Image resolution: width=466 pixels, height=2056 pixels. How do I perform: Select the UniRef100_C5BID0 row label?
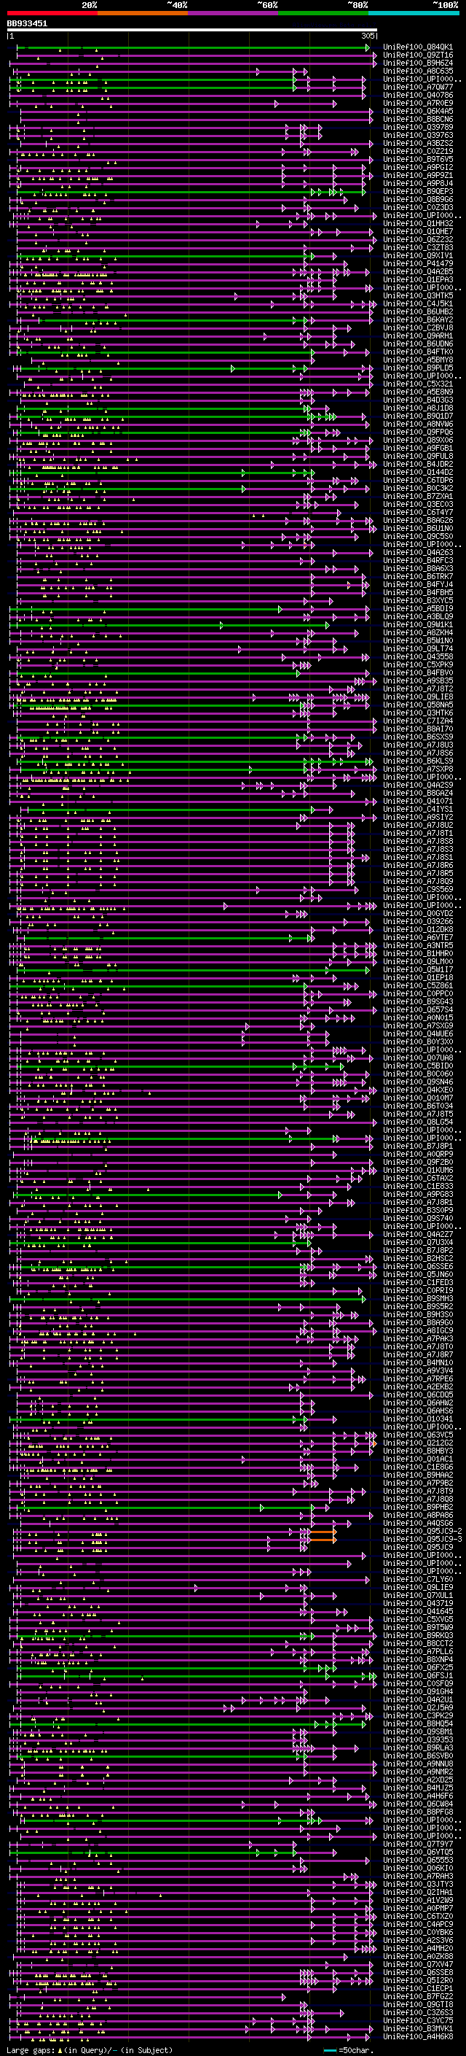418,1066
